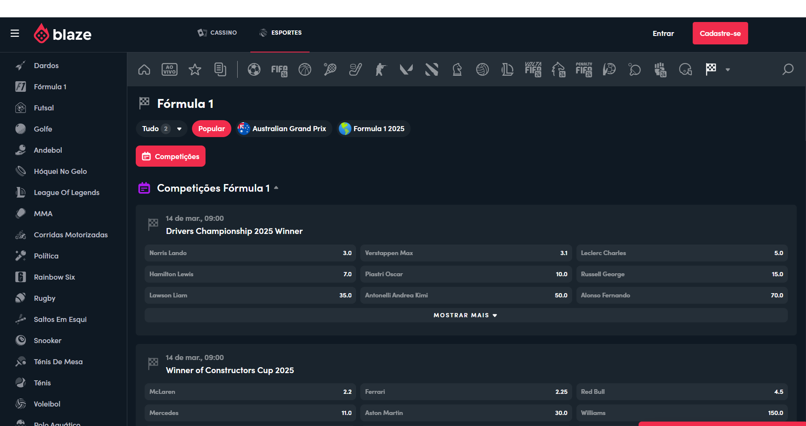Screen dimensions: 806x426
Task: Pick Red Bull at 4.5
Action: 682,392
